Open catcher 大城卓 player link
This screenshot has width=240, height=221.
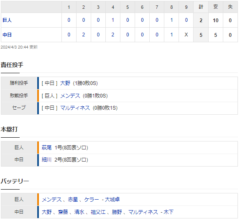tap(112, 200)
